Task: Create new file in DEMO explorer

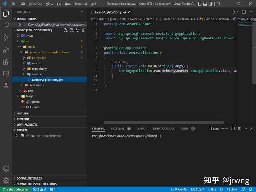Action: (65, 30)
